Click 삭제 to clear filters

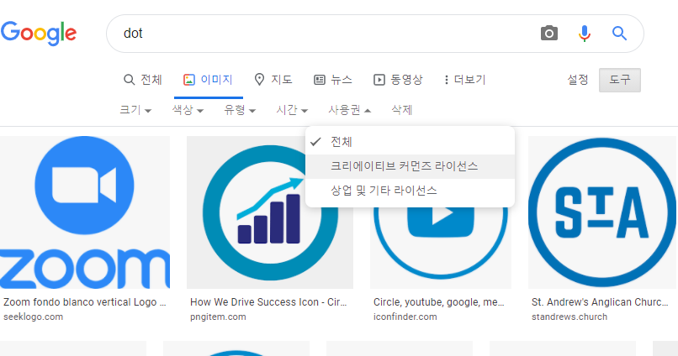coord(402,110)
